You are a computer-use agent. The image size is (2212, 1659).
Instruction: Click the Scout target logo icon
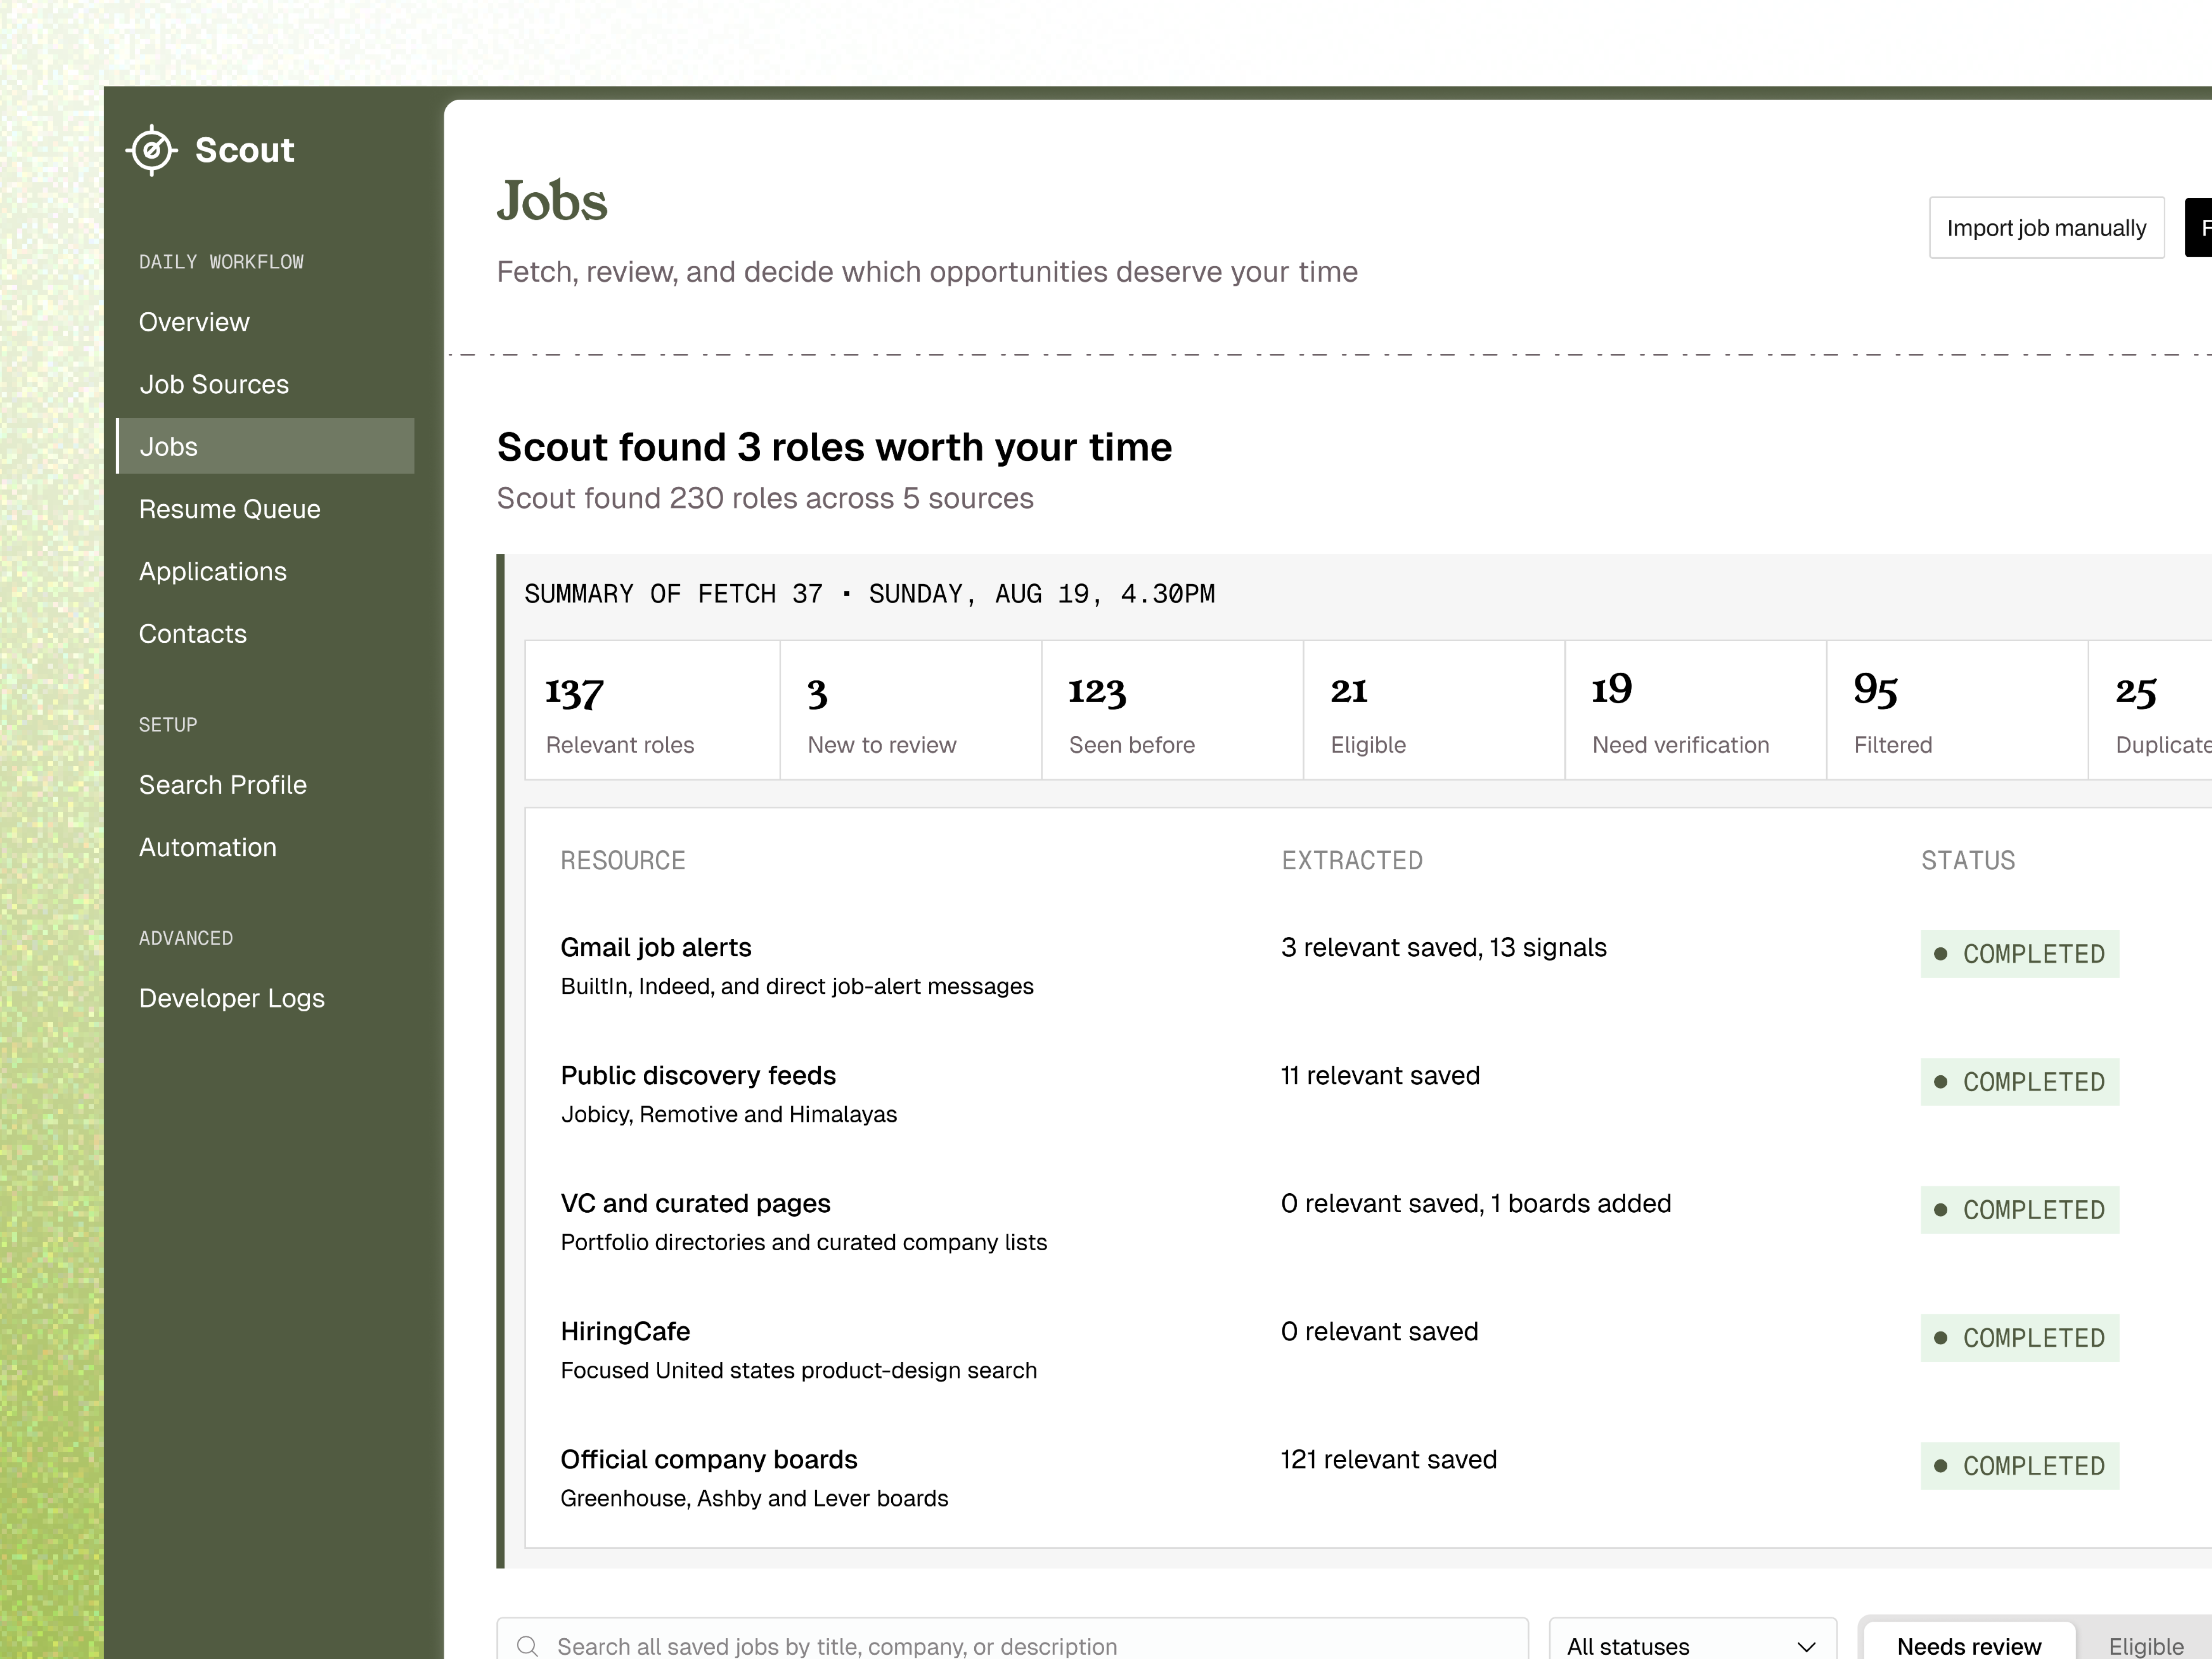[152, 150]
